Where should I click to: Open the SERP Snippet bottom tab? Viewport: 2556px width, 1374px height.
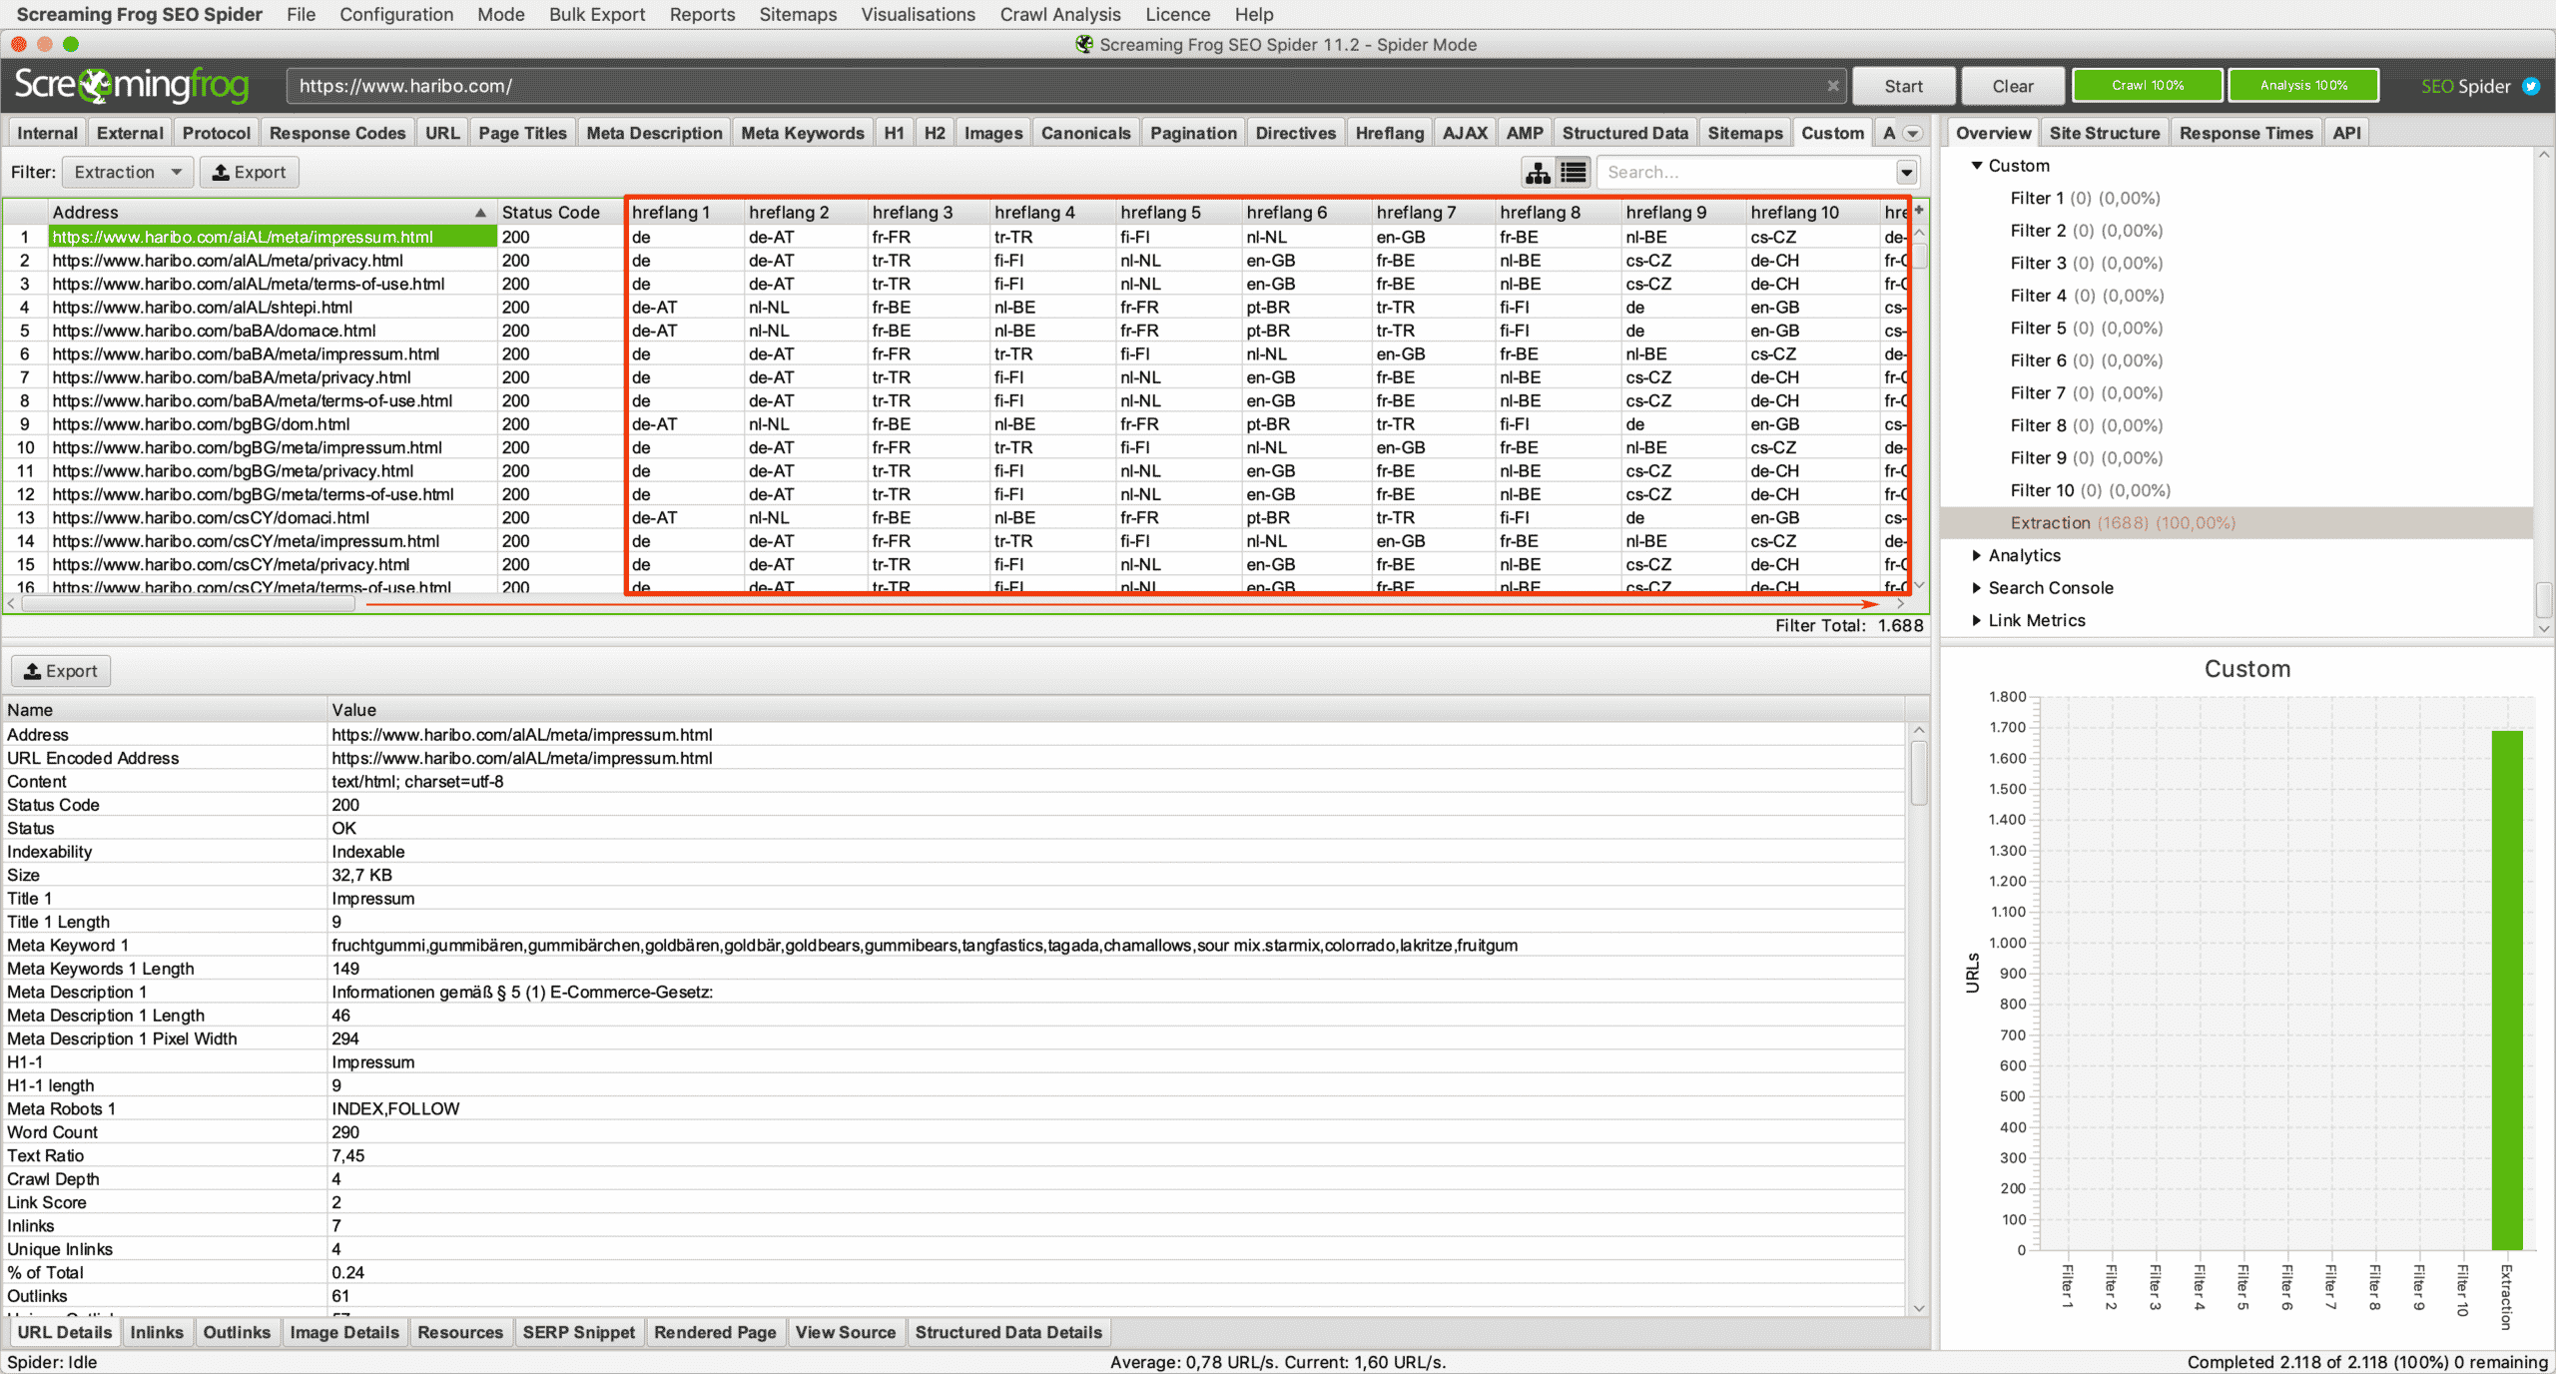(x=578, y=1332)
